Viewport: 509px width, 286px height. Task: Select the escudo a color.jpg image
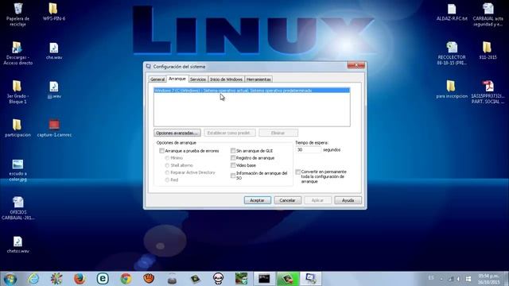pos(17,170)
